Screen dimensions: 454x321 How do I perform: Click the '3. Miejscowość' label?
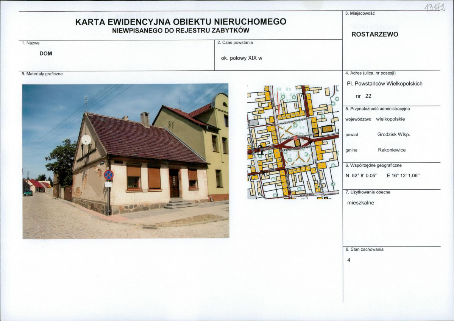pos(360,13)
